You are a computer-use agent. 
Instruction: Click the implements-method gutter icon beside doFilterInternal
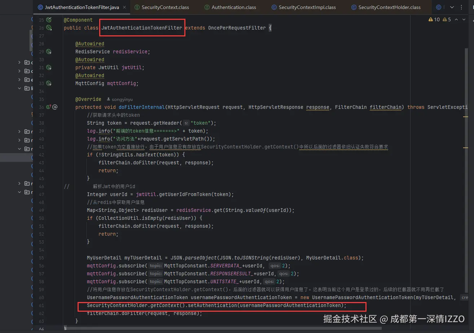(x=49, y=107)
